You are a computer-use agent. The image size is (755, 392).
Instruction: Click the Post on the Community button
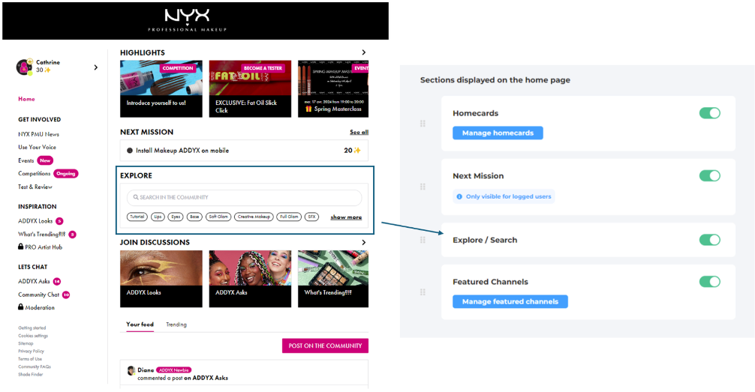tap(325, 346)
